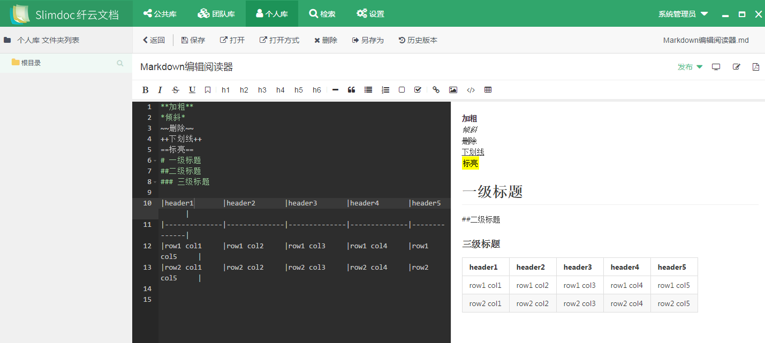Switch to the 公共库 tab

pos(160,14)
